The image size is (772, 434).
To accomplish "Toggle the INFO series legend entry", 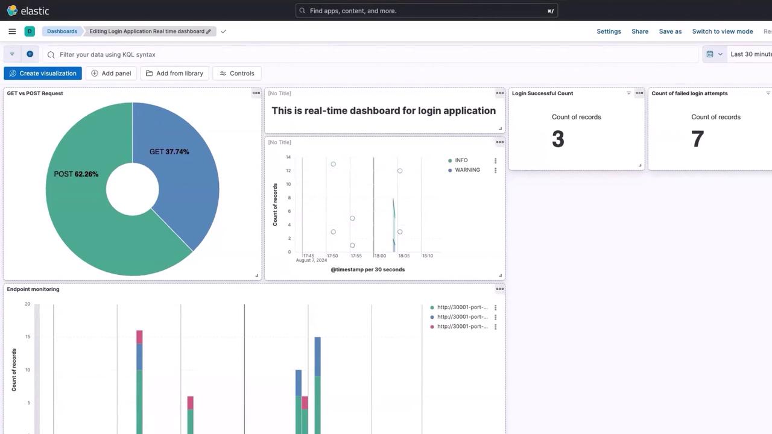I will pos(461,160).
